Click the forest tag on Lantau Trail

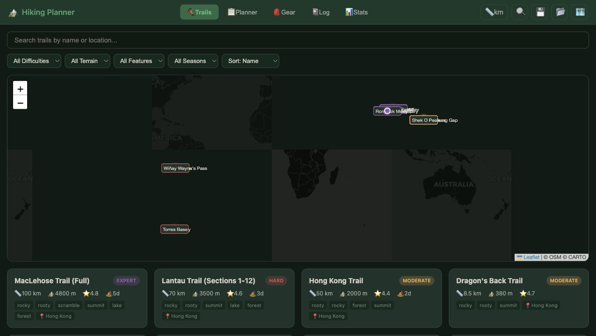pyautogui.click(x=254, y=305)
